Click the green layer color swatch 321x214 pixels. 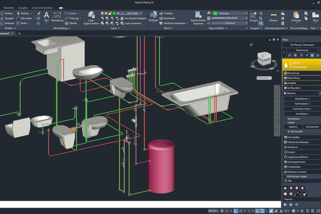(114, 13)
